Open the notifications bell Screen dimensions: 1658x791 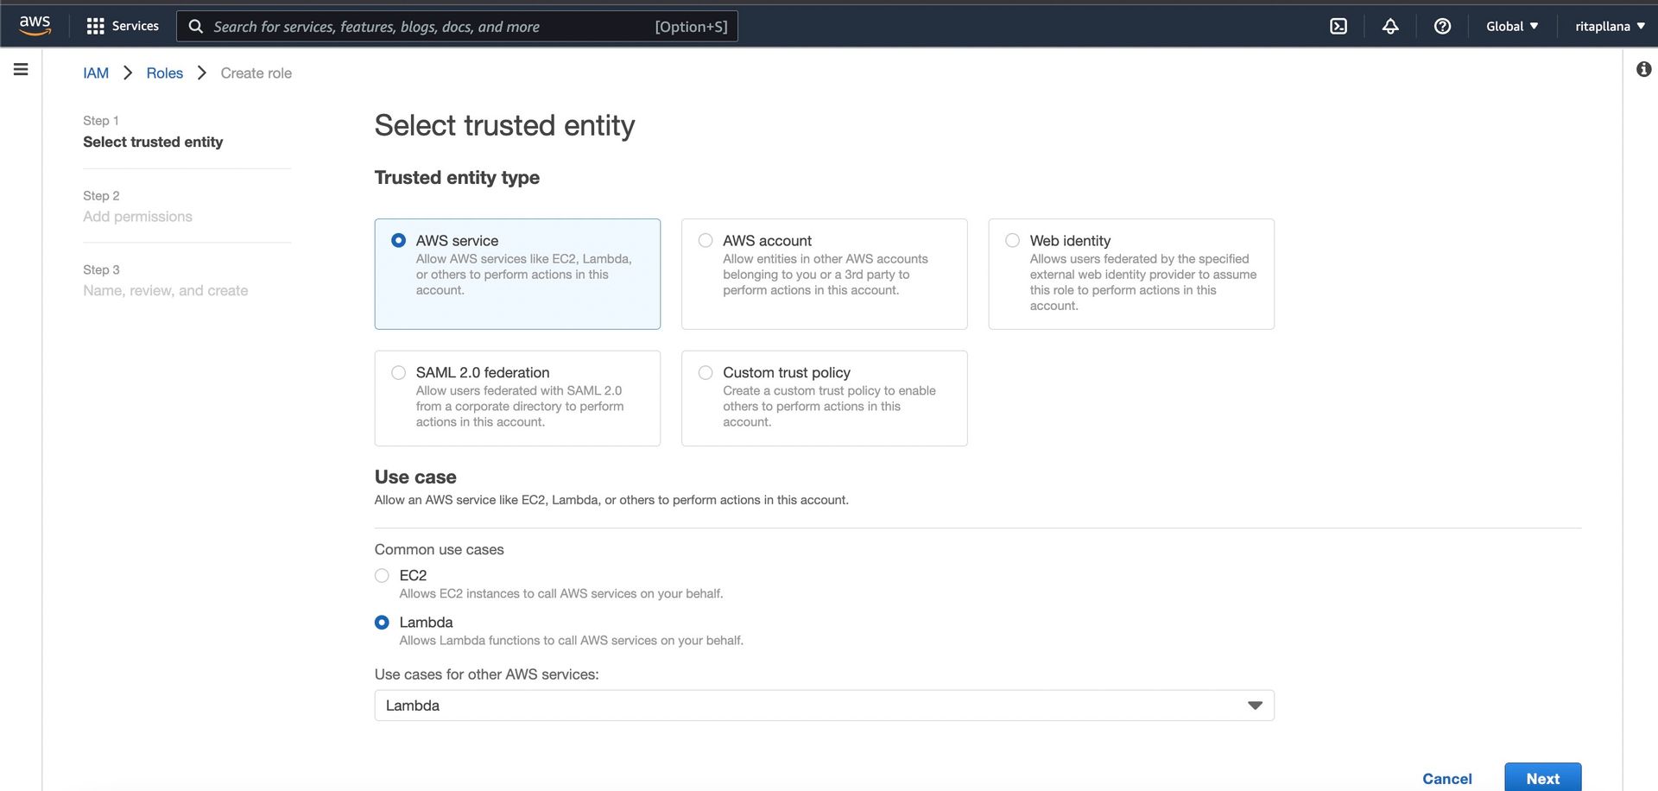pos(1390,26)
